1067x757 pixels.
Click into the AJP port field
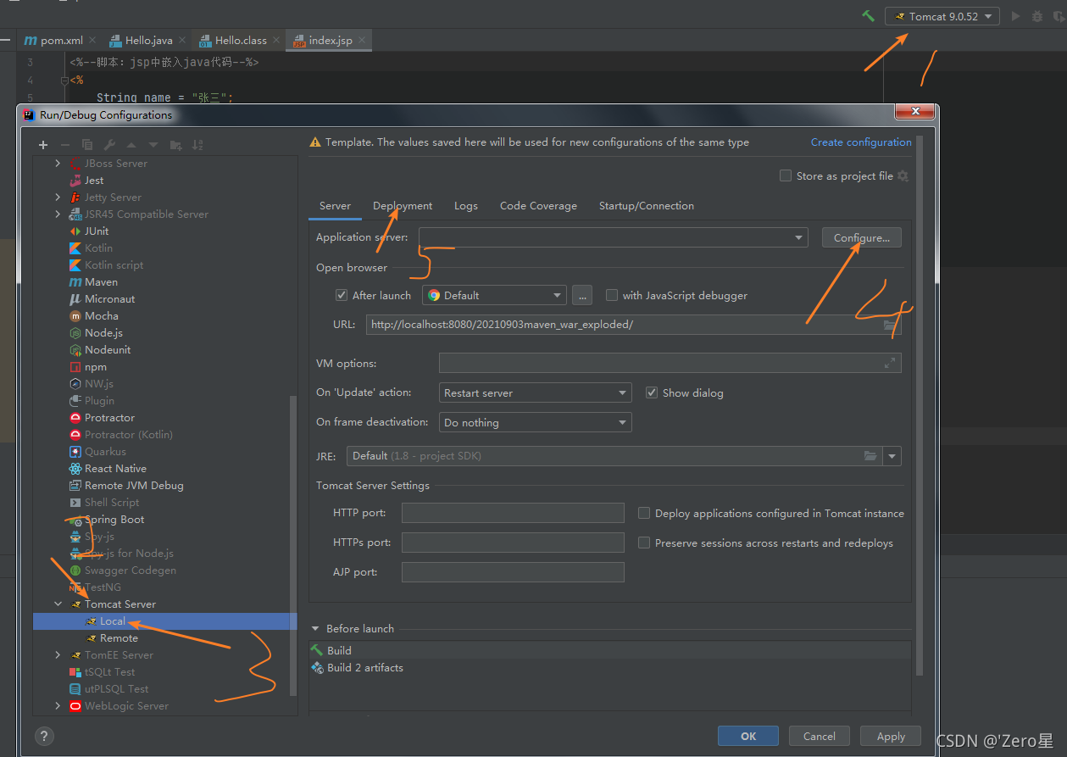(x=513, y=572)
